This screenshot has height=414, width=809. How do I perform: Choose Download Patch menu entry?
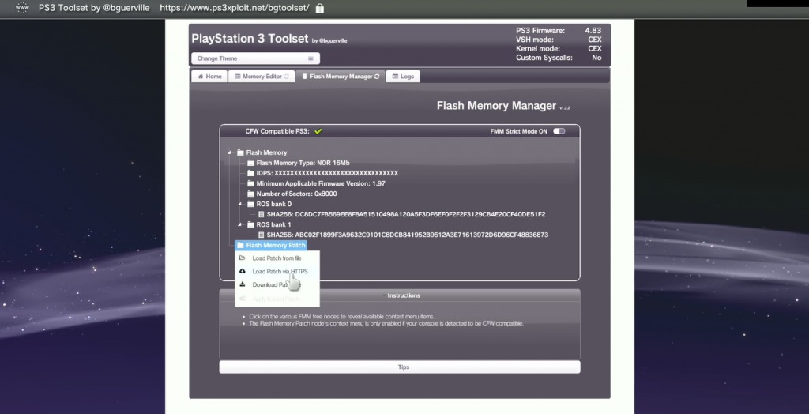point(277,285)
